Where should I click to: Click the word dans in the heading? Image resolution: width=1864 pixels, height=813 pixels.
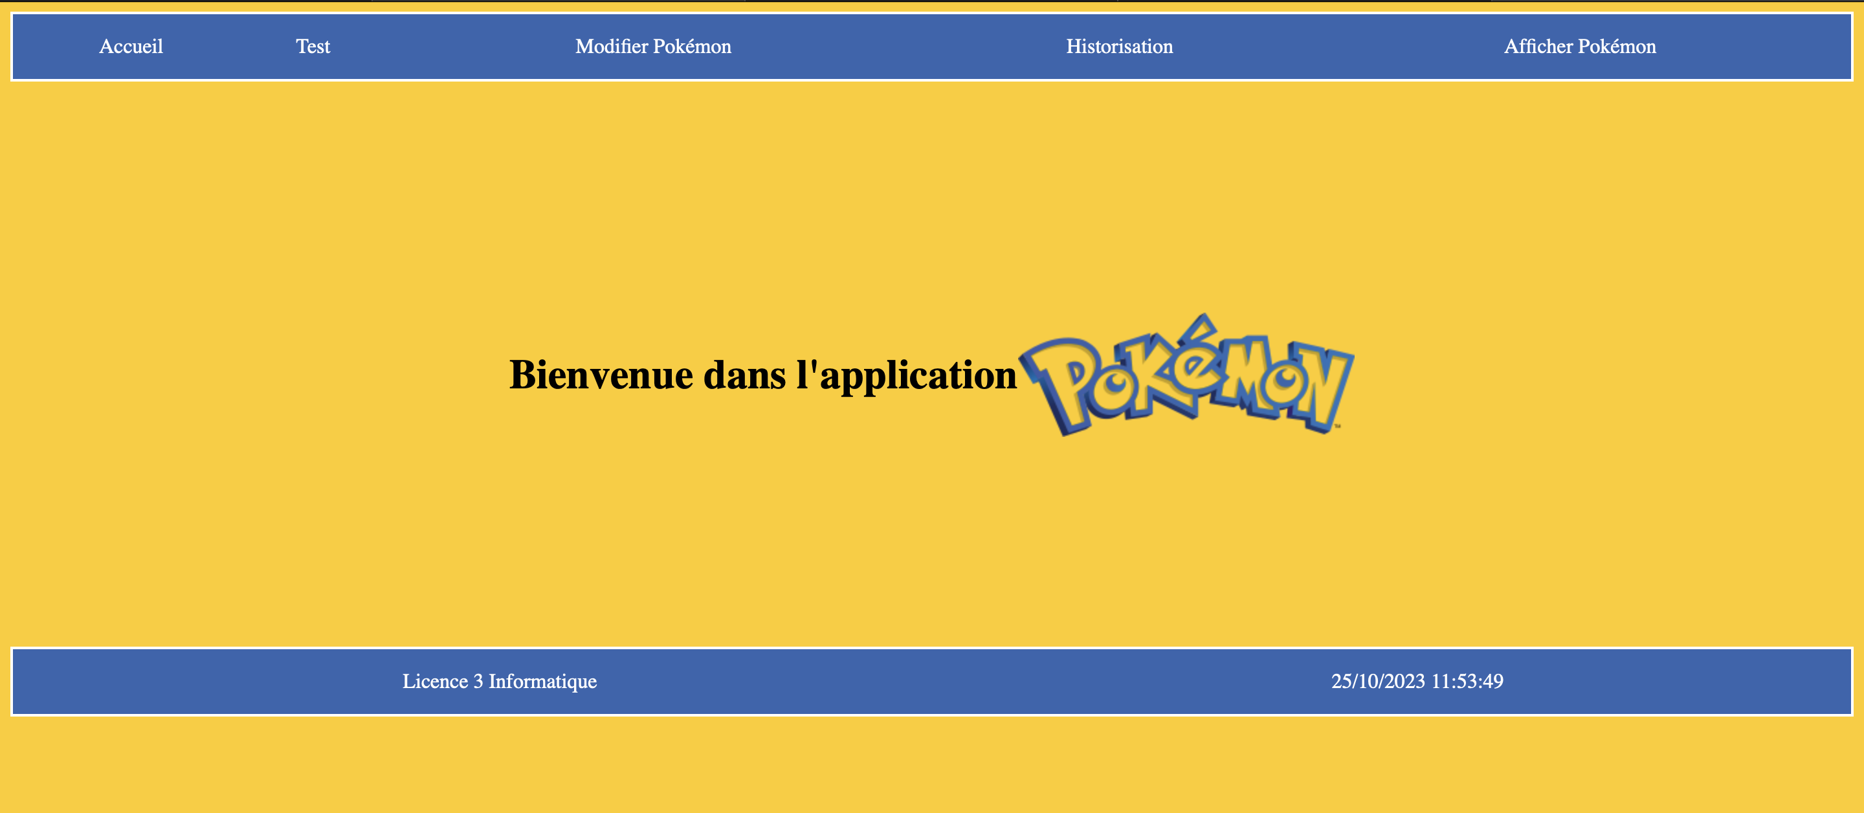tap(744, 375)
